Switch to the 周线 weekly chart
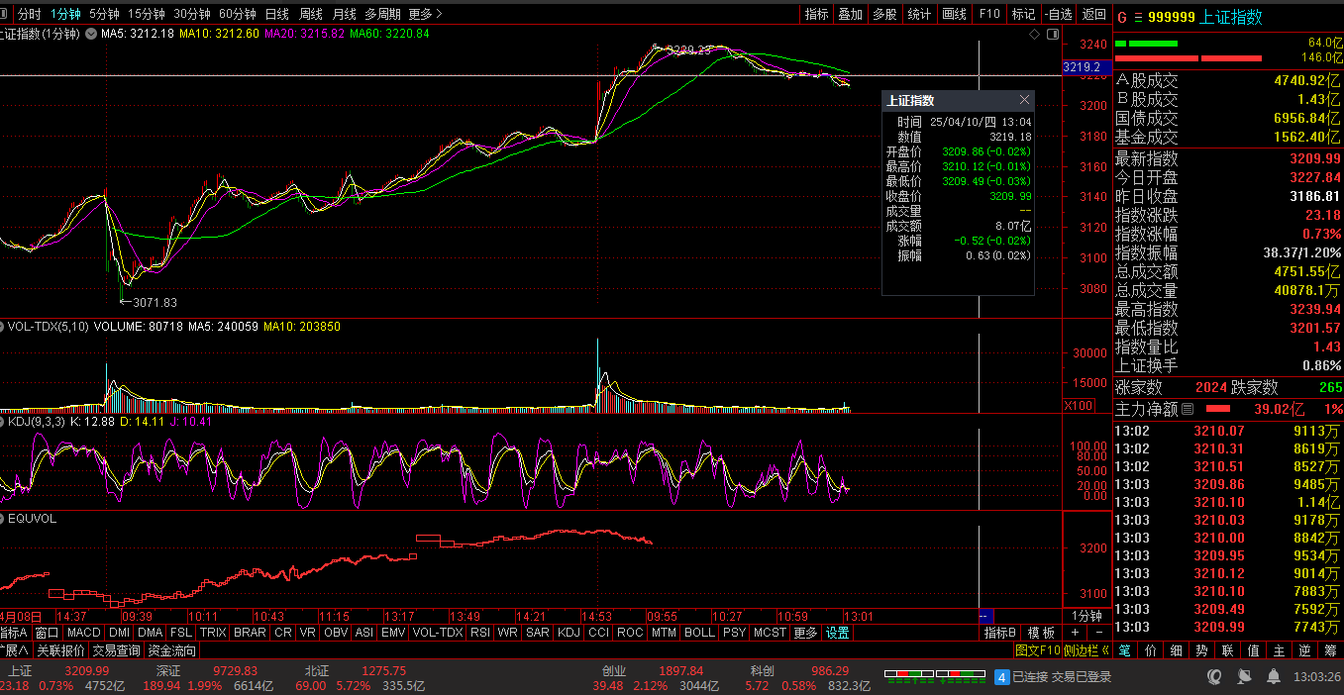Image resolution: width=1344 pixels, height=695 pixels. pos(311,14)
